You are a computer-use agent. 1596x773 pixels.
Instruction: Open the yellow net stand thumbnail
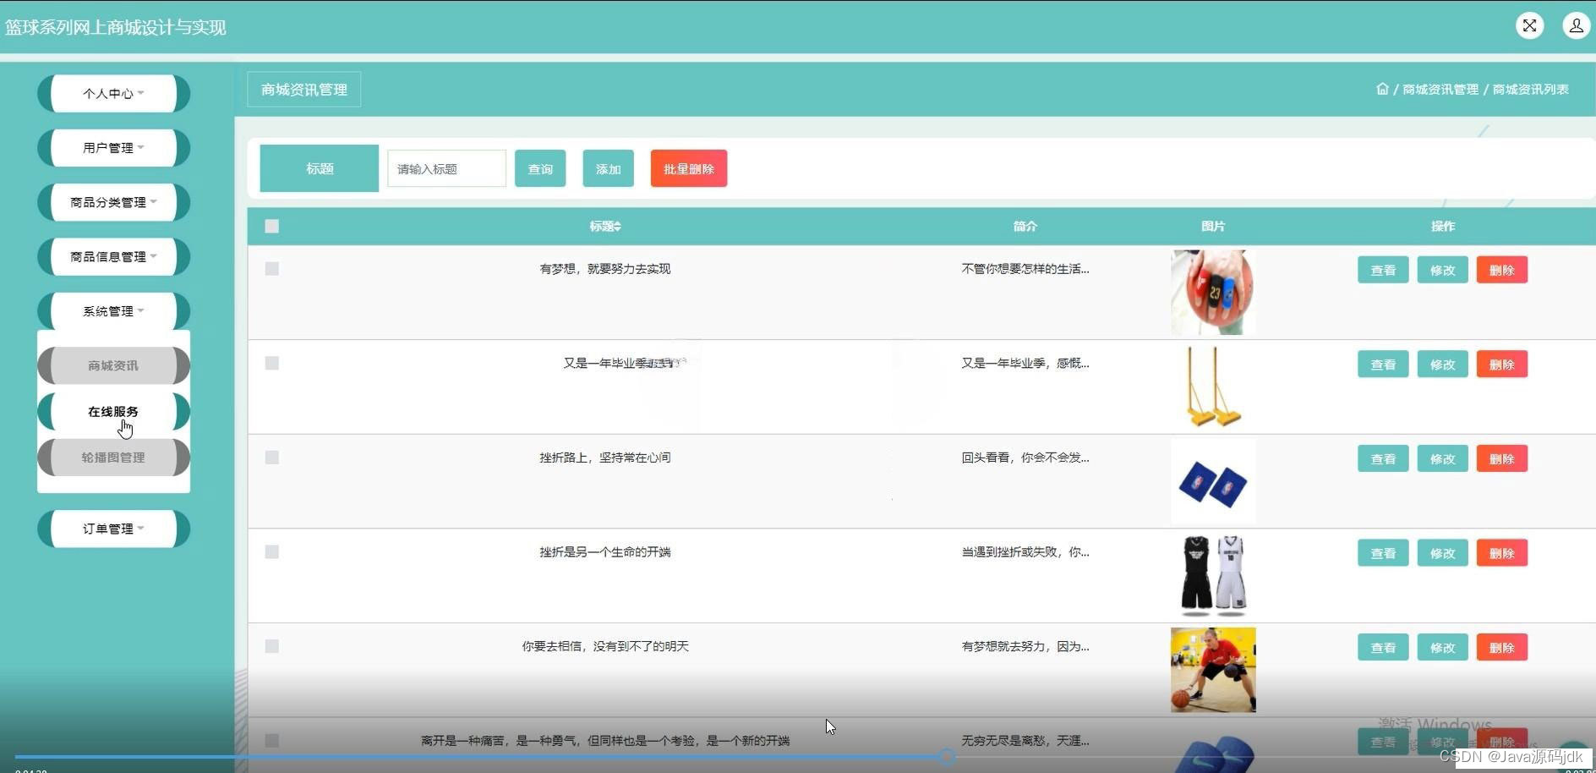[1213, 386]
